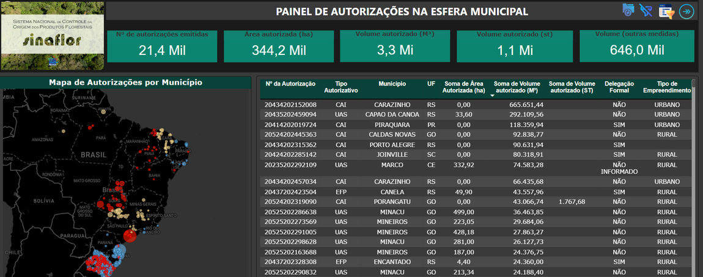The height and width of the screenshot is (277, 703).
Task: Click Tipo de Empreendimento column header
Action: pyautogui.click(x=666, y=87)
